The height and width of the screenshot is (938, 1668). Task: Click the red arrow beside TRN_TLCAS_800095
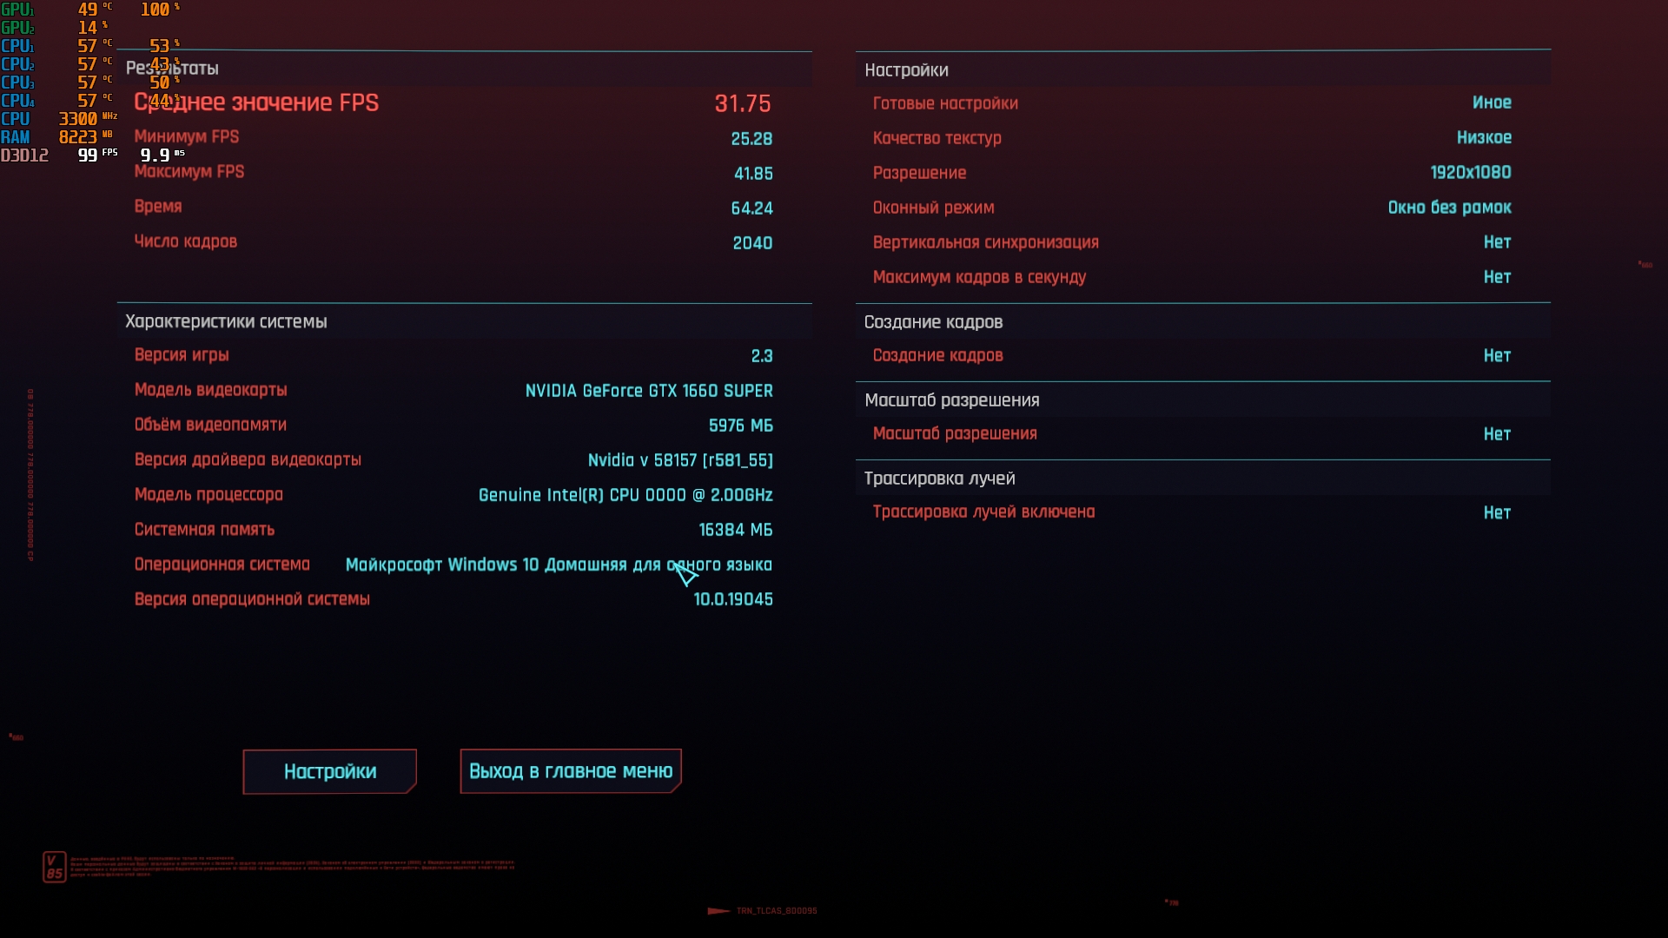[718, 911]
